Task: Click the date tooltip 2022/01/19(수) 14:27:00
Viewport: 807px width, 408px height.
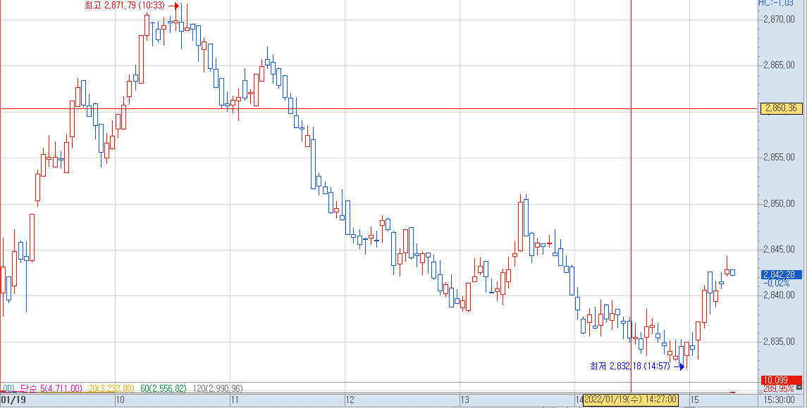Action: tap(631, 400)
